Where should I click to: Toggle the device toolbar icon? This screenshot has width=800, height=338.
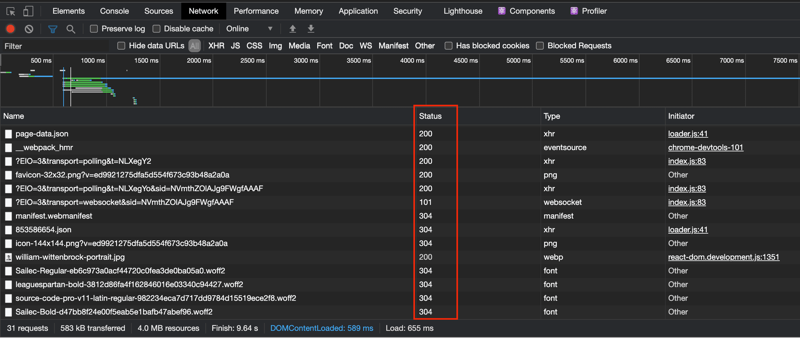click(x=28, y=11)
